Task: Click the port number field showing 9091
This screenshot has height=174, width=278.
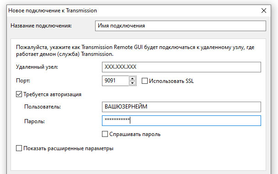Action: [115, 81]
